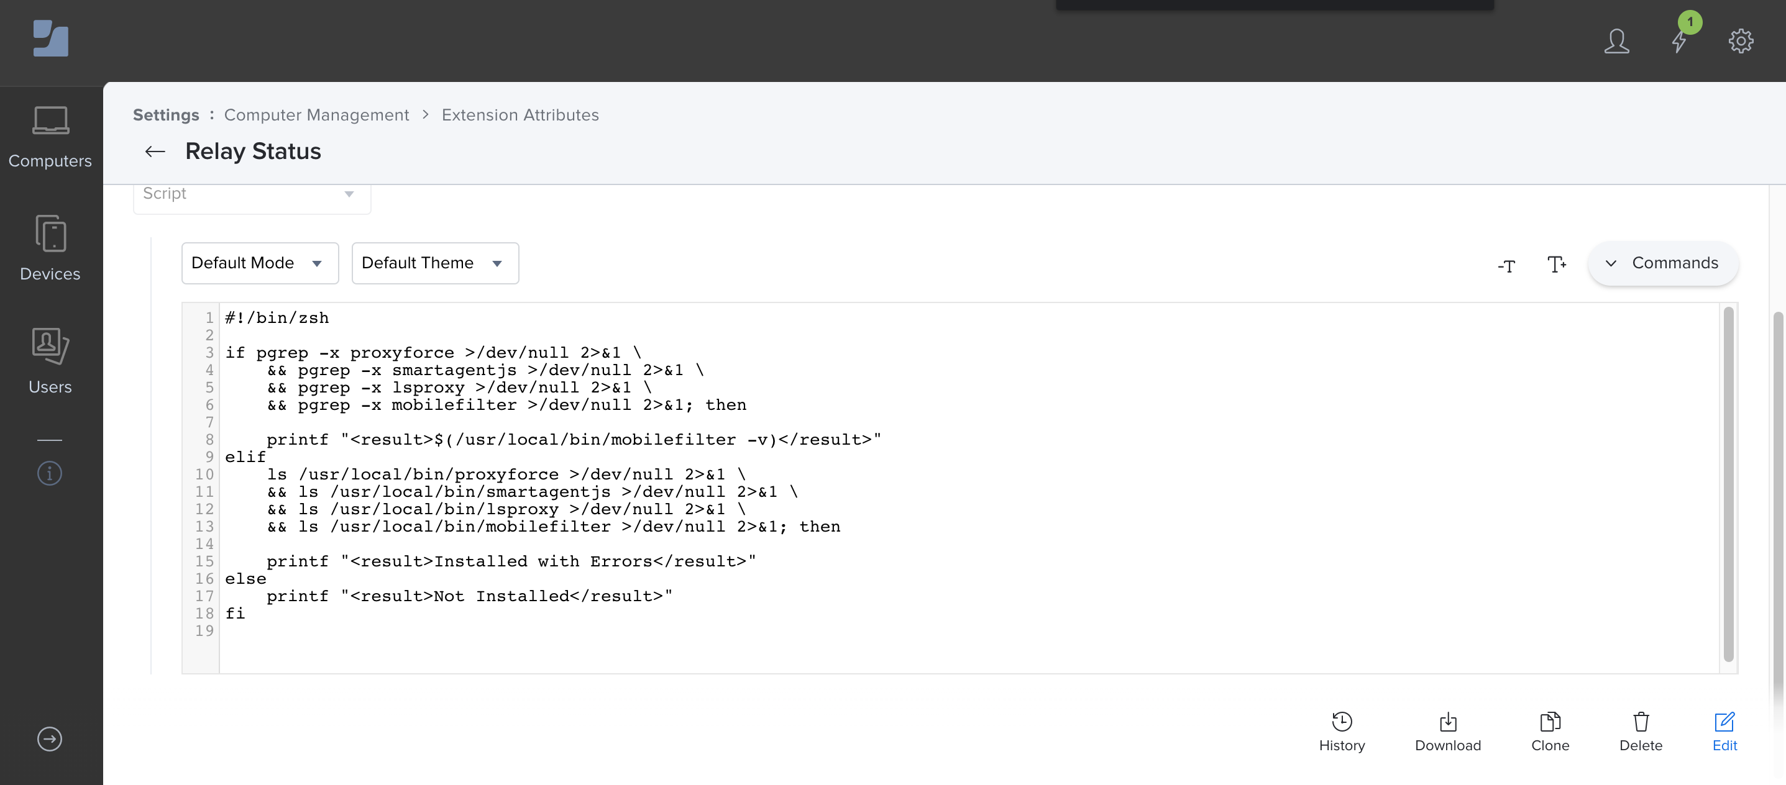This screenshot has height=785, width=1786.
Task: Go to Computers in sidebar
Action: [x=50, y=137]
